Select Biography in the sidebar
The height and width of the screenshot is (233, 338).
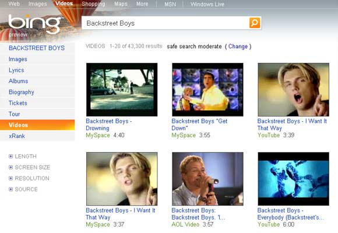coord(22,92)
